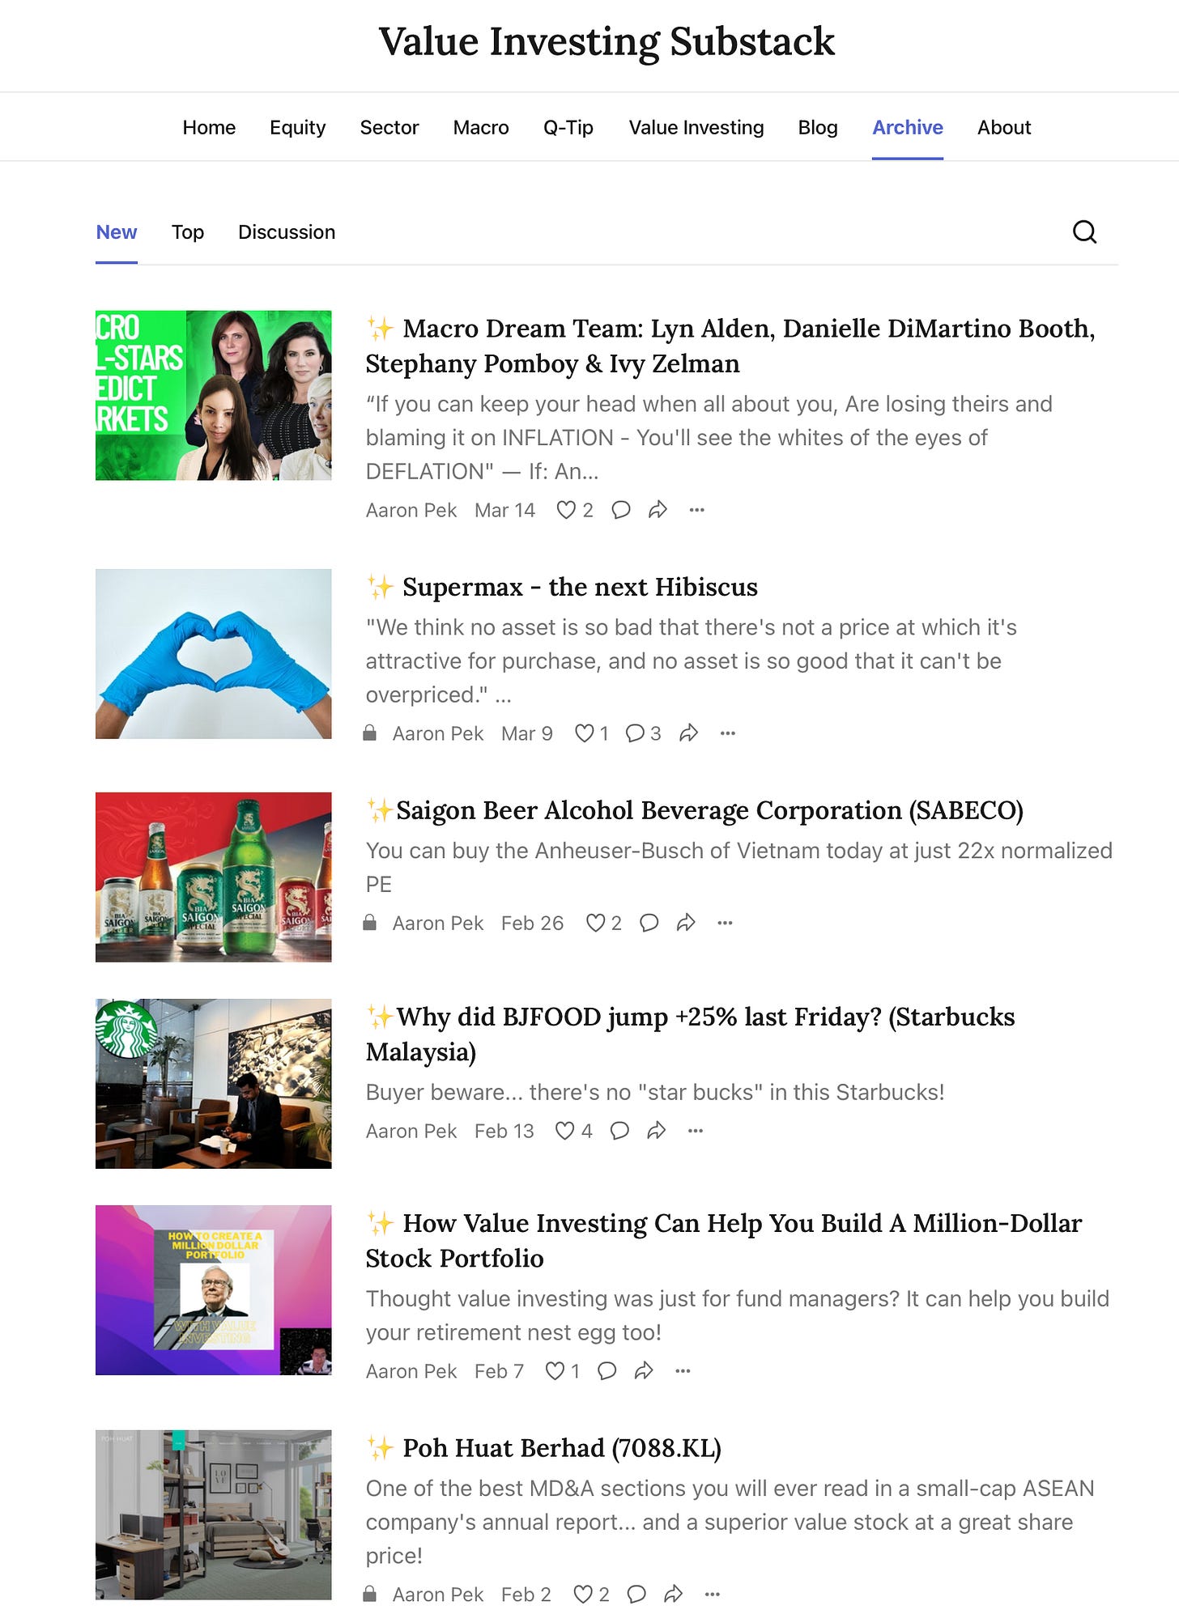
Task: Comment on the BJFOOD Starbucks post
Action: click(620, 1131)
